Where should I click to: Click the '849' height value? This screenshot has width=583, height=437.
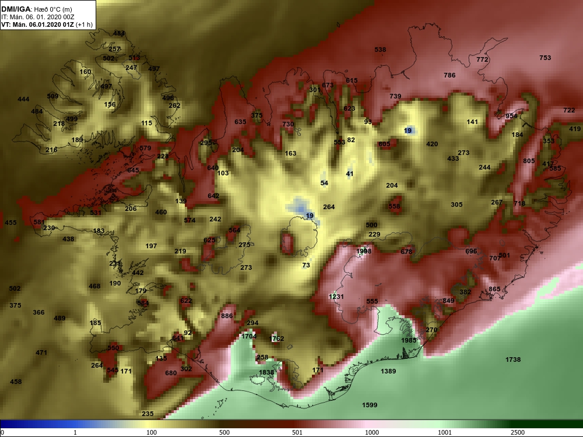(x=448, y=301)
